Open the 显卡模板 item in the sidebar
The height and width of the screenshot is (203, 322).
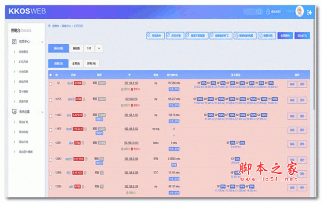click(24, 92)
